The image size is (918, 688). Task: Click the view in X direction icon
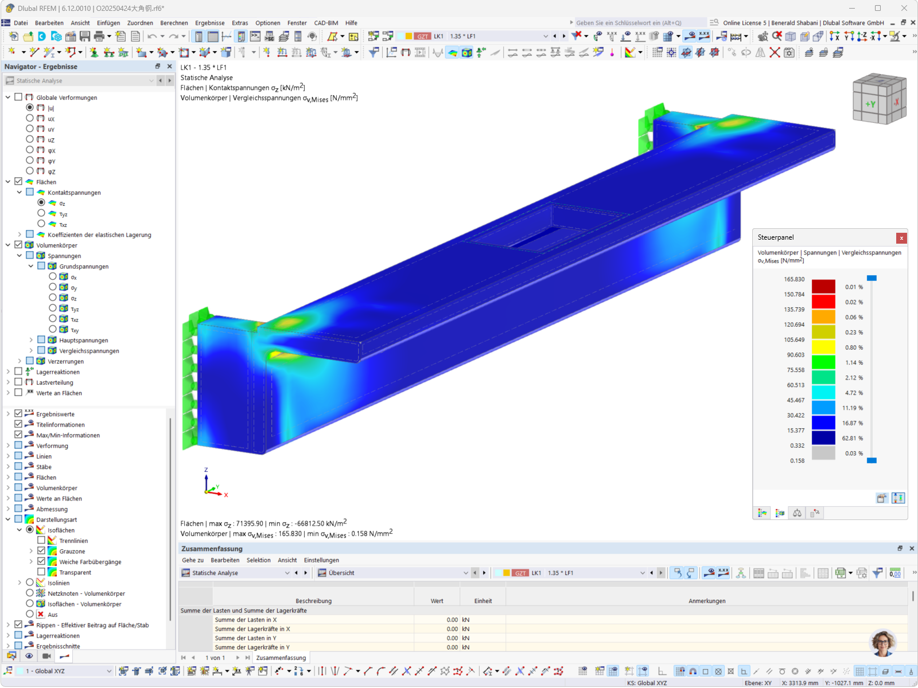834,36
